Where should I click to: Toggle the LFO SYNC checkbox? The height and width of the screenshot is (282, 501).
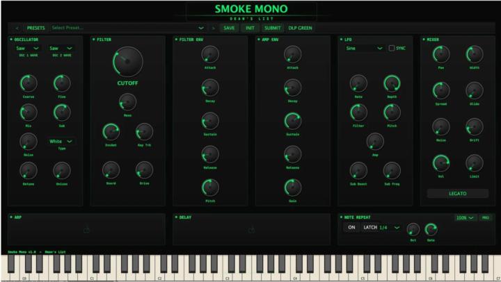click(x=391, y=48)
